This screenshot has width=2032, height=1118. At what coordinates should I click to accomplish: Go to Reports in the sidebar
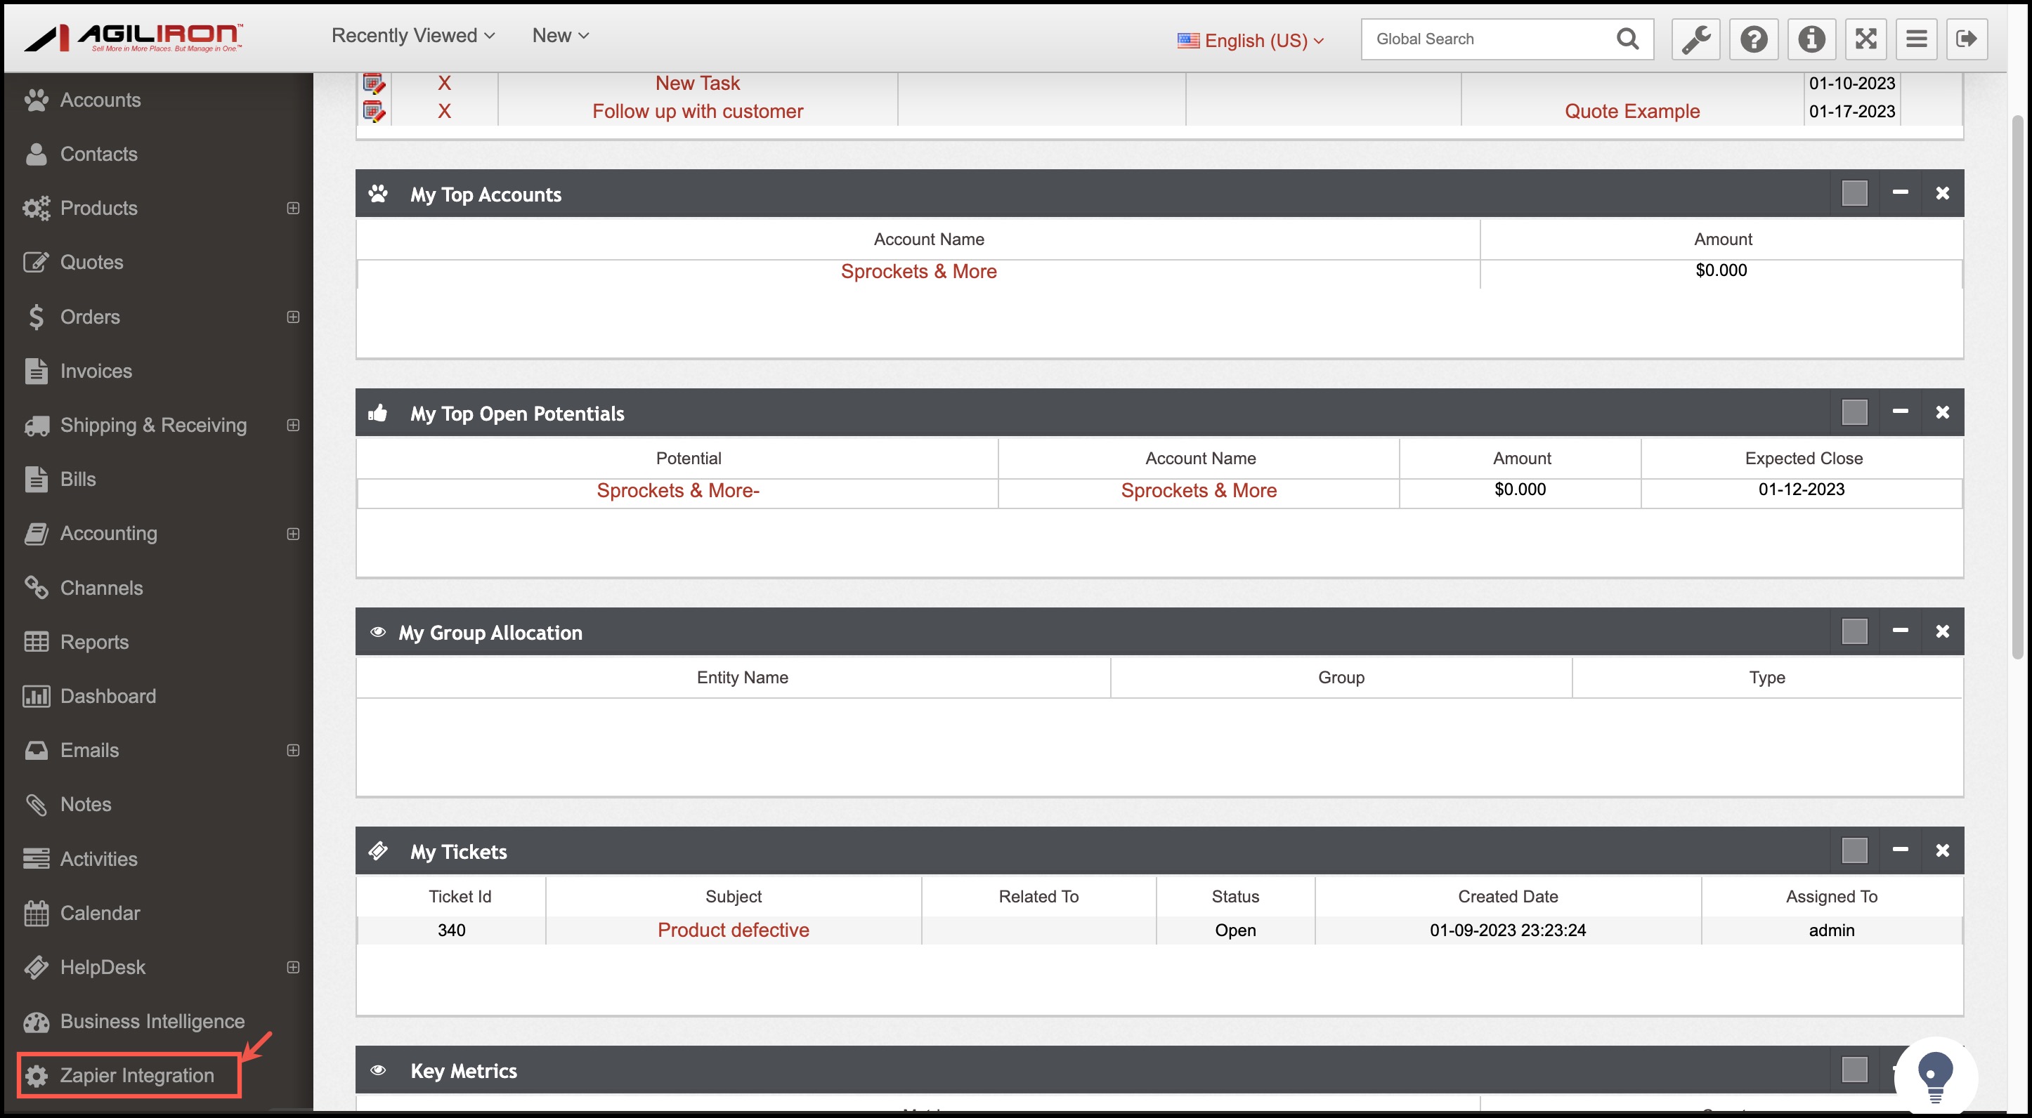tap(94, 642)
